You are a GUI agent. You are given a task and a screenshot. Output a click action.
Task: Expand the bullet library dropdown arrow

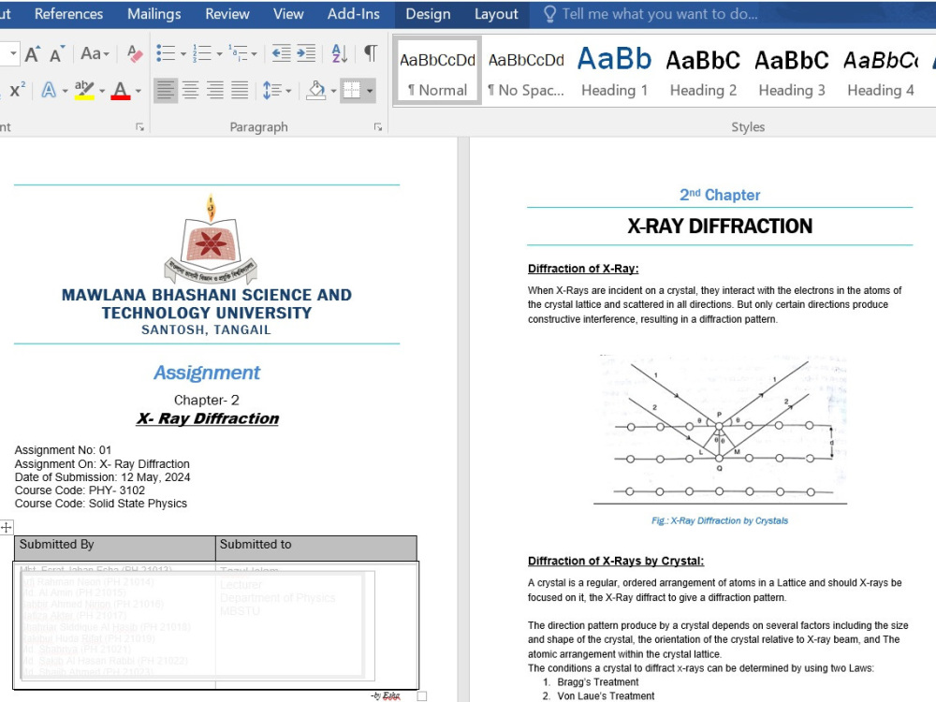(x=183, y=54)
